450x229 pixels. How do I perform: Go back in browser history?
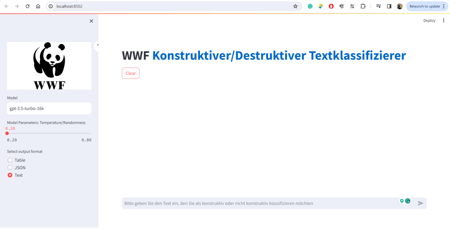coord(6,6)
